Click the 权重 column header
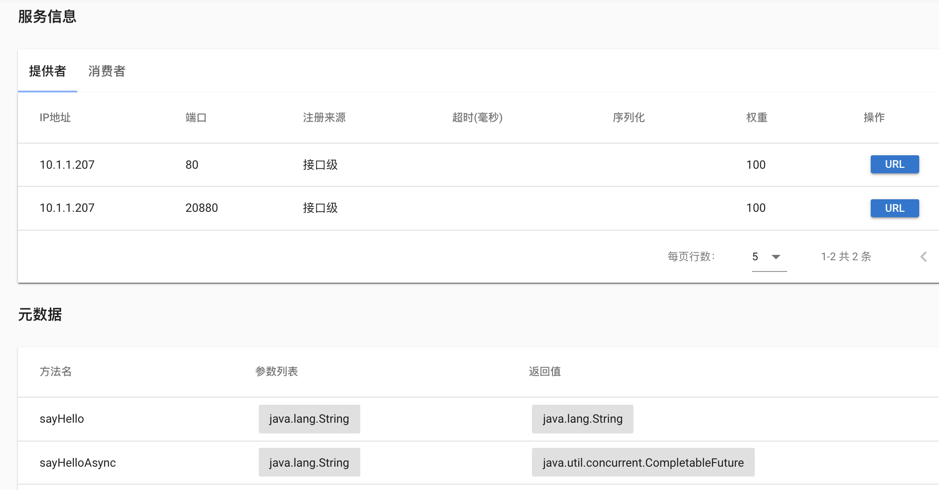The width and height of the screenshot is (939, 490). tap(757, 118)
